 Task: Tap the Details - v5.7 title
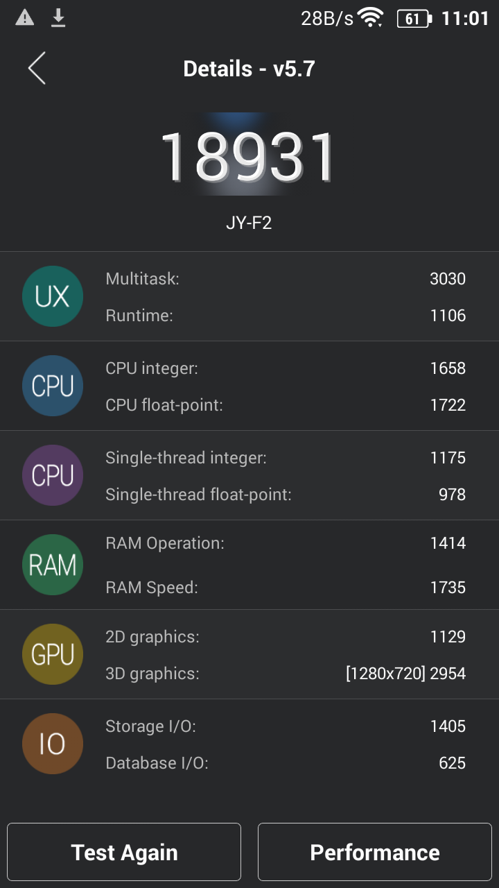click(249, 69)
